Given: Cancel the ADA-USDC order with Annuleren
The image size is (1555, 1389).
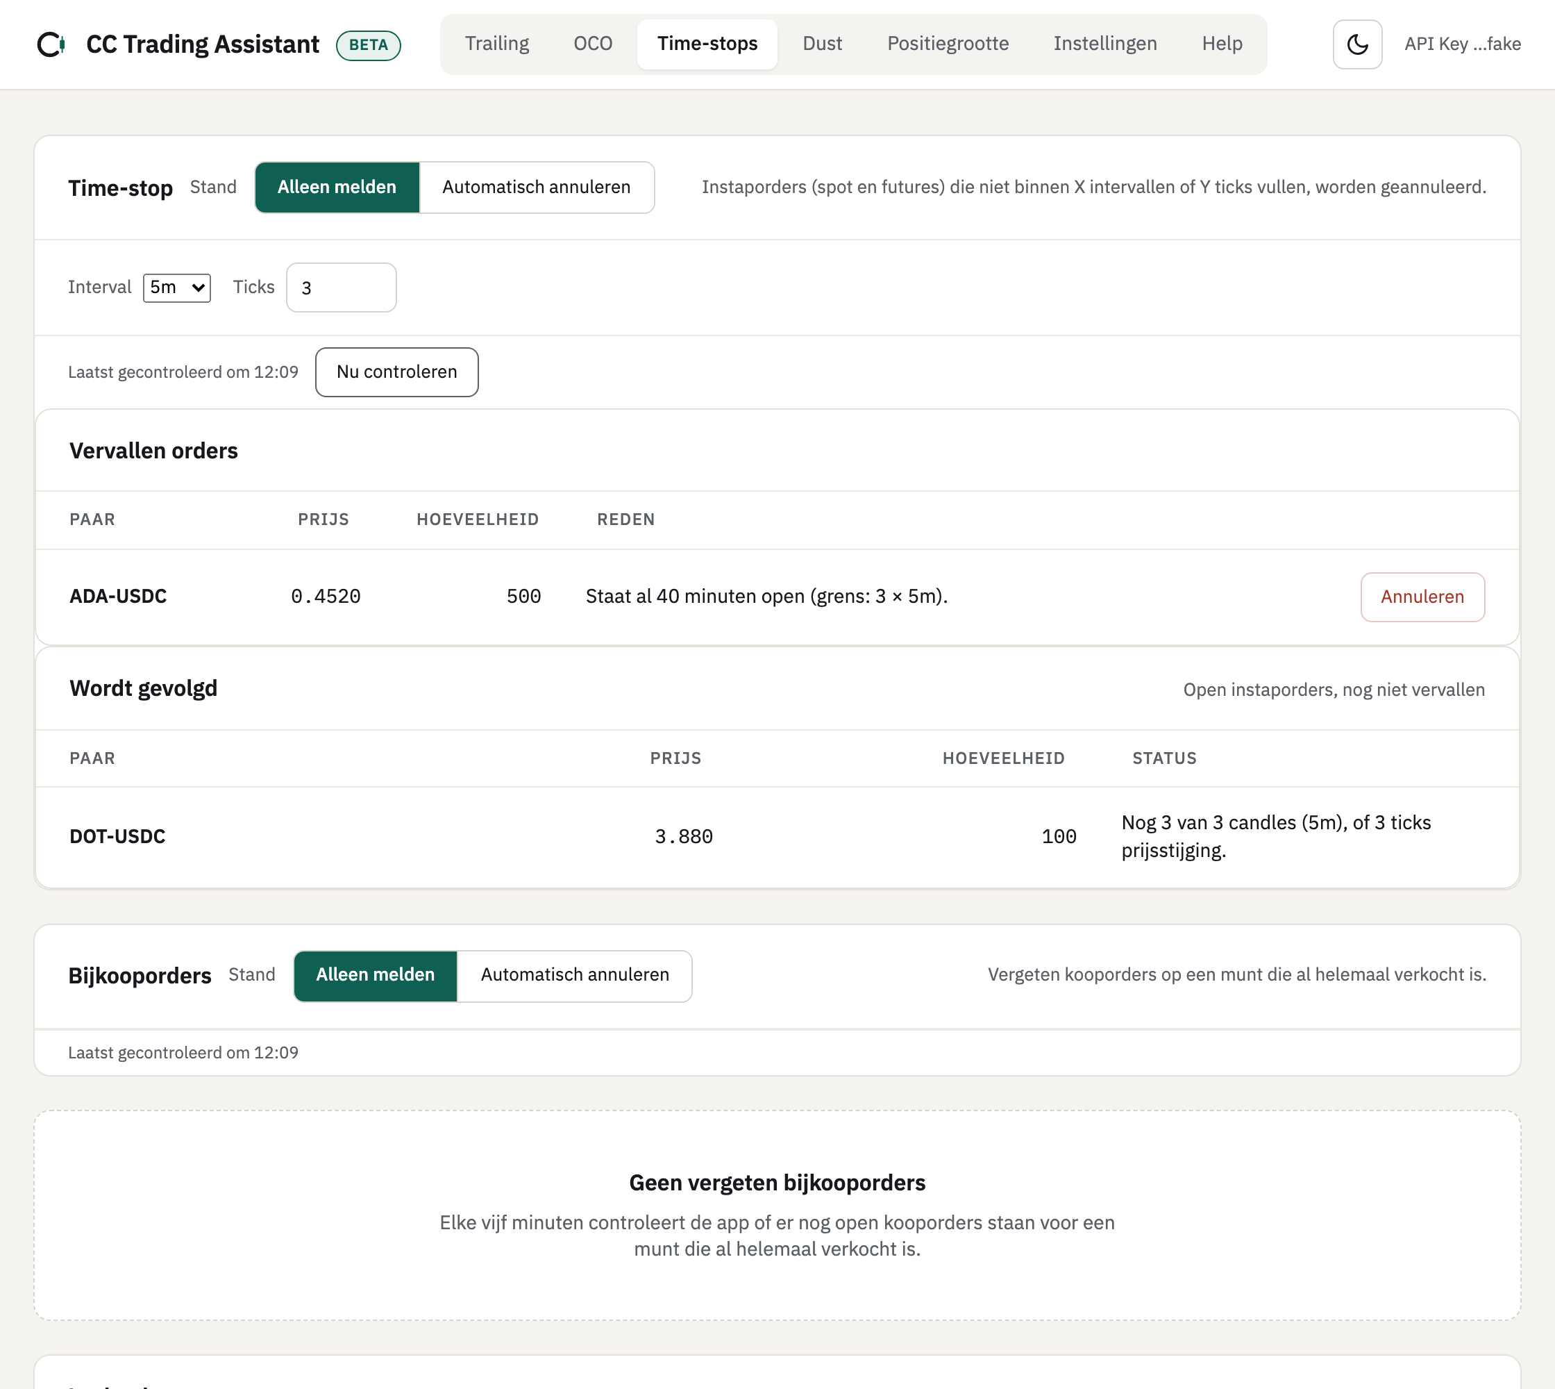Looking at the screenshot, I should coord(1422,596).
